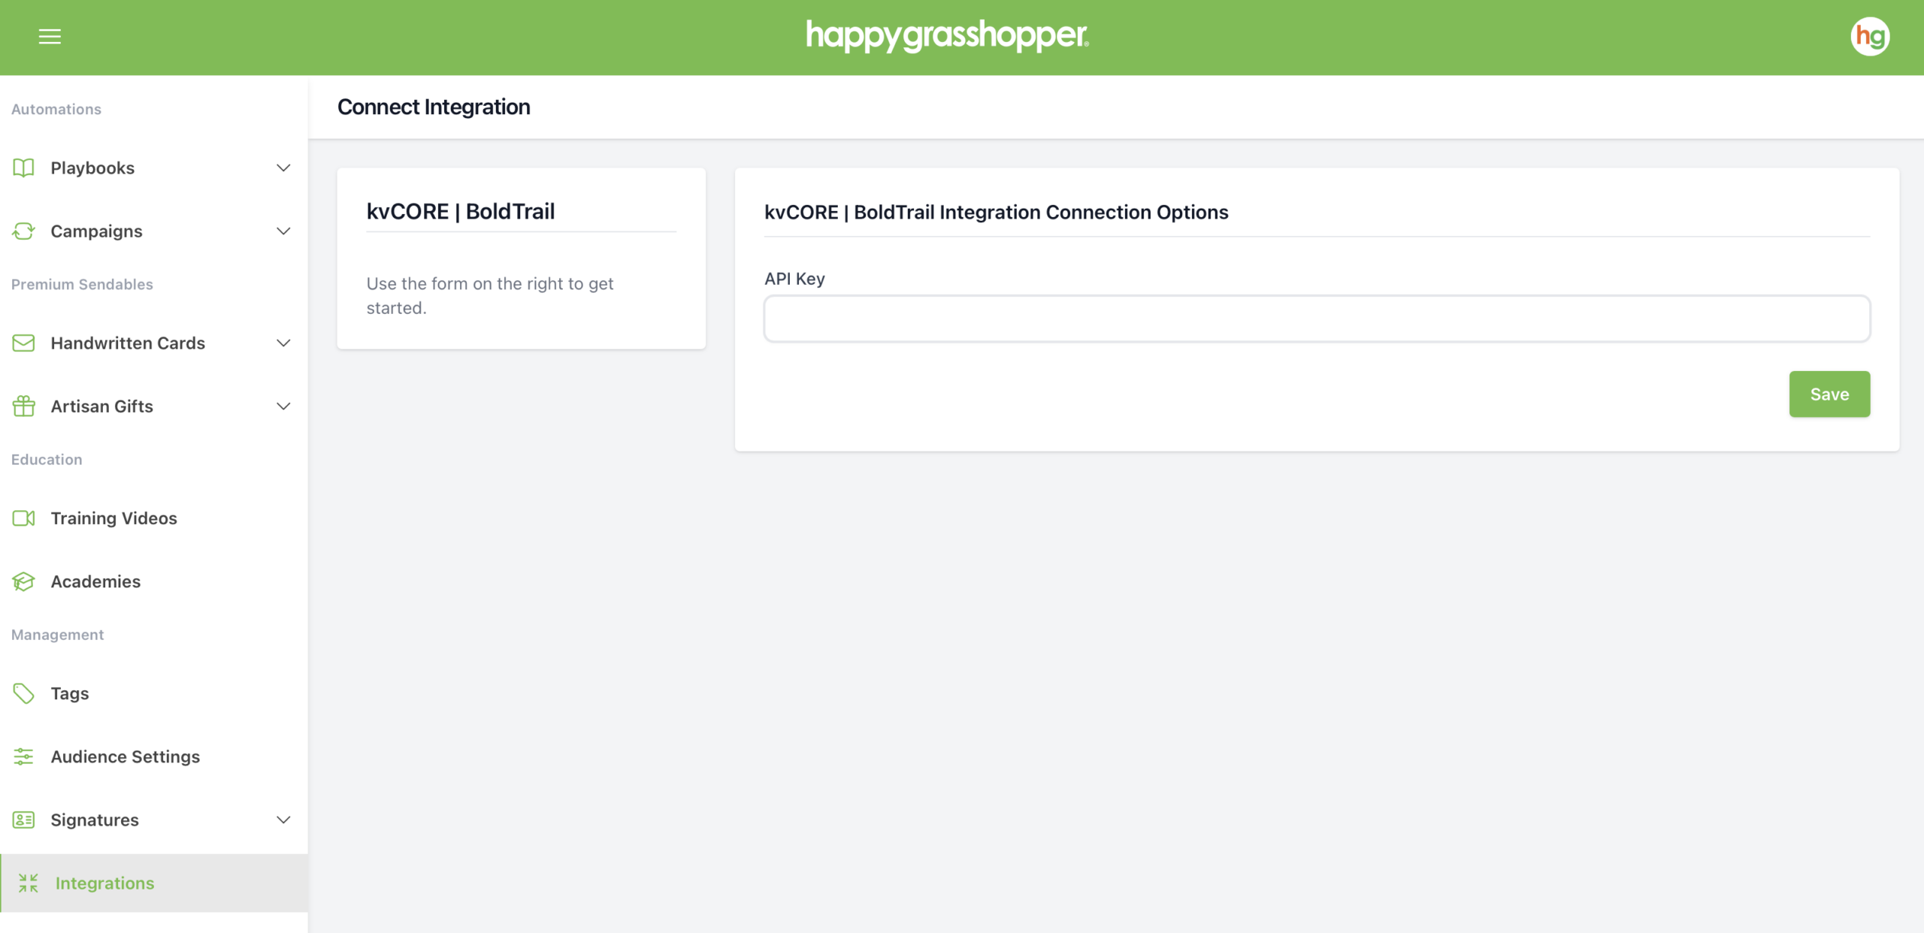Expand the Signatures chevron

pos(283,819)
